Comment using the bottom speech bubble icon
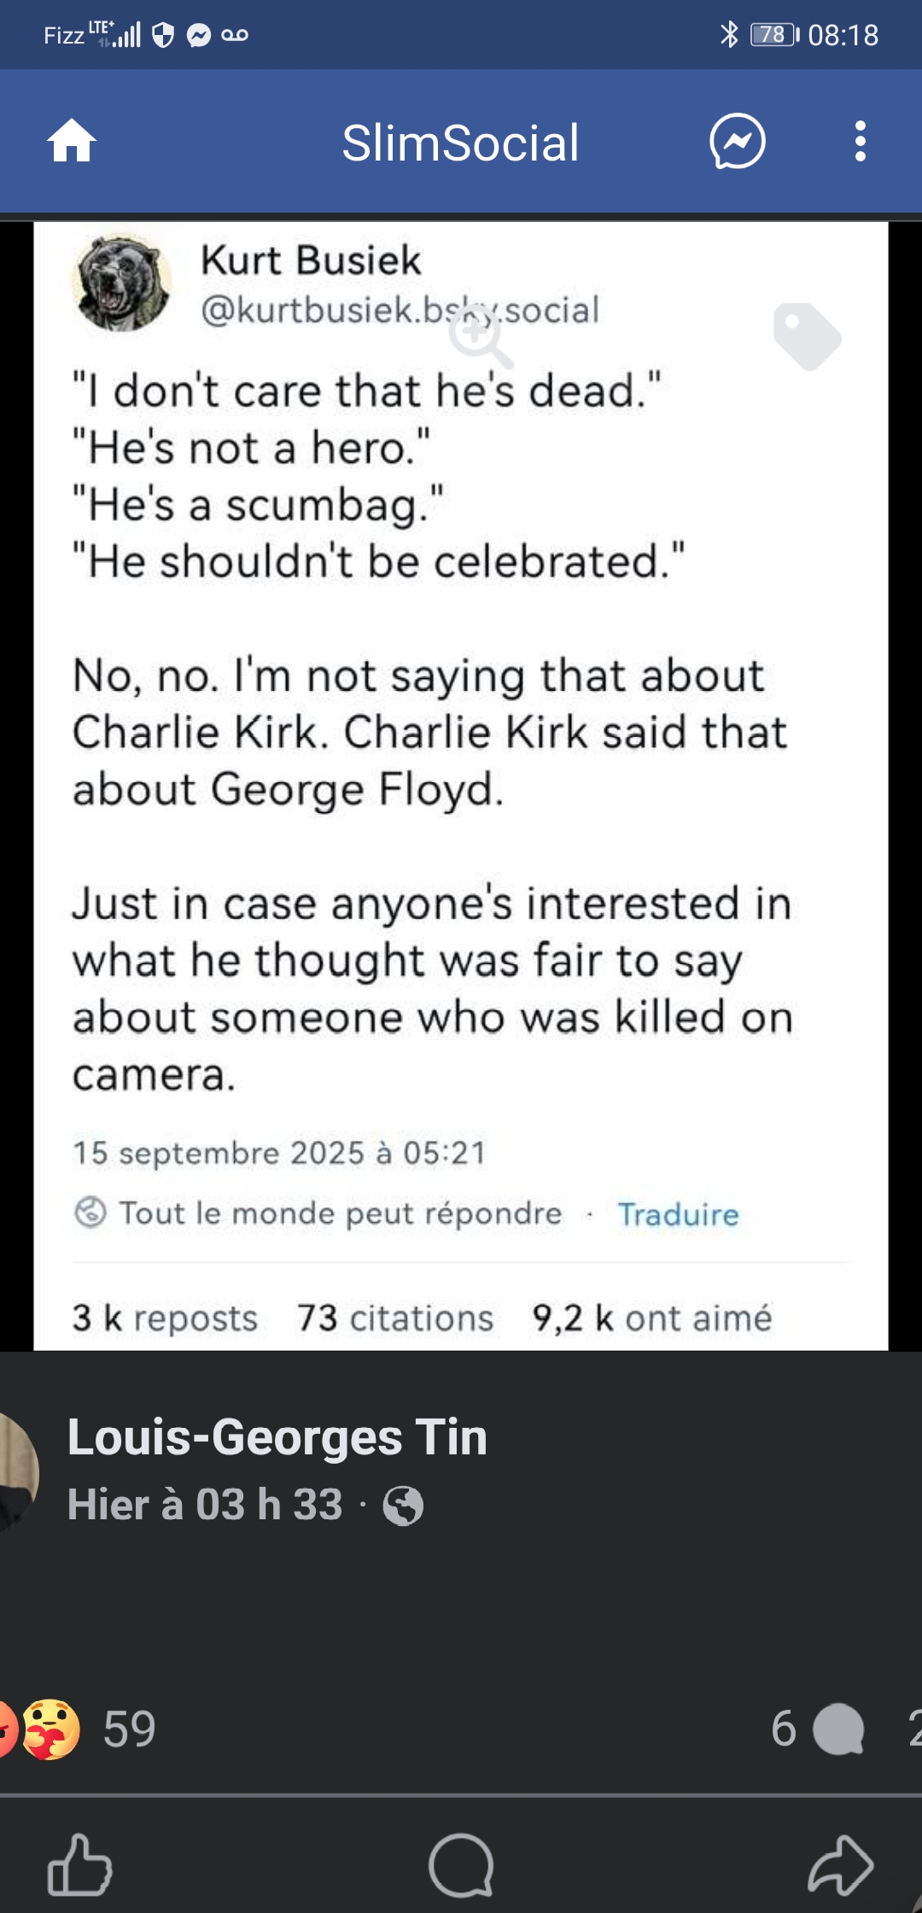This screenshot has height=1913, width=922. tap(461, 1866)
